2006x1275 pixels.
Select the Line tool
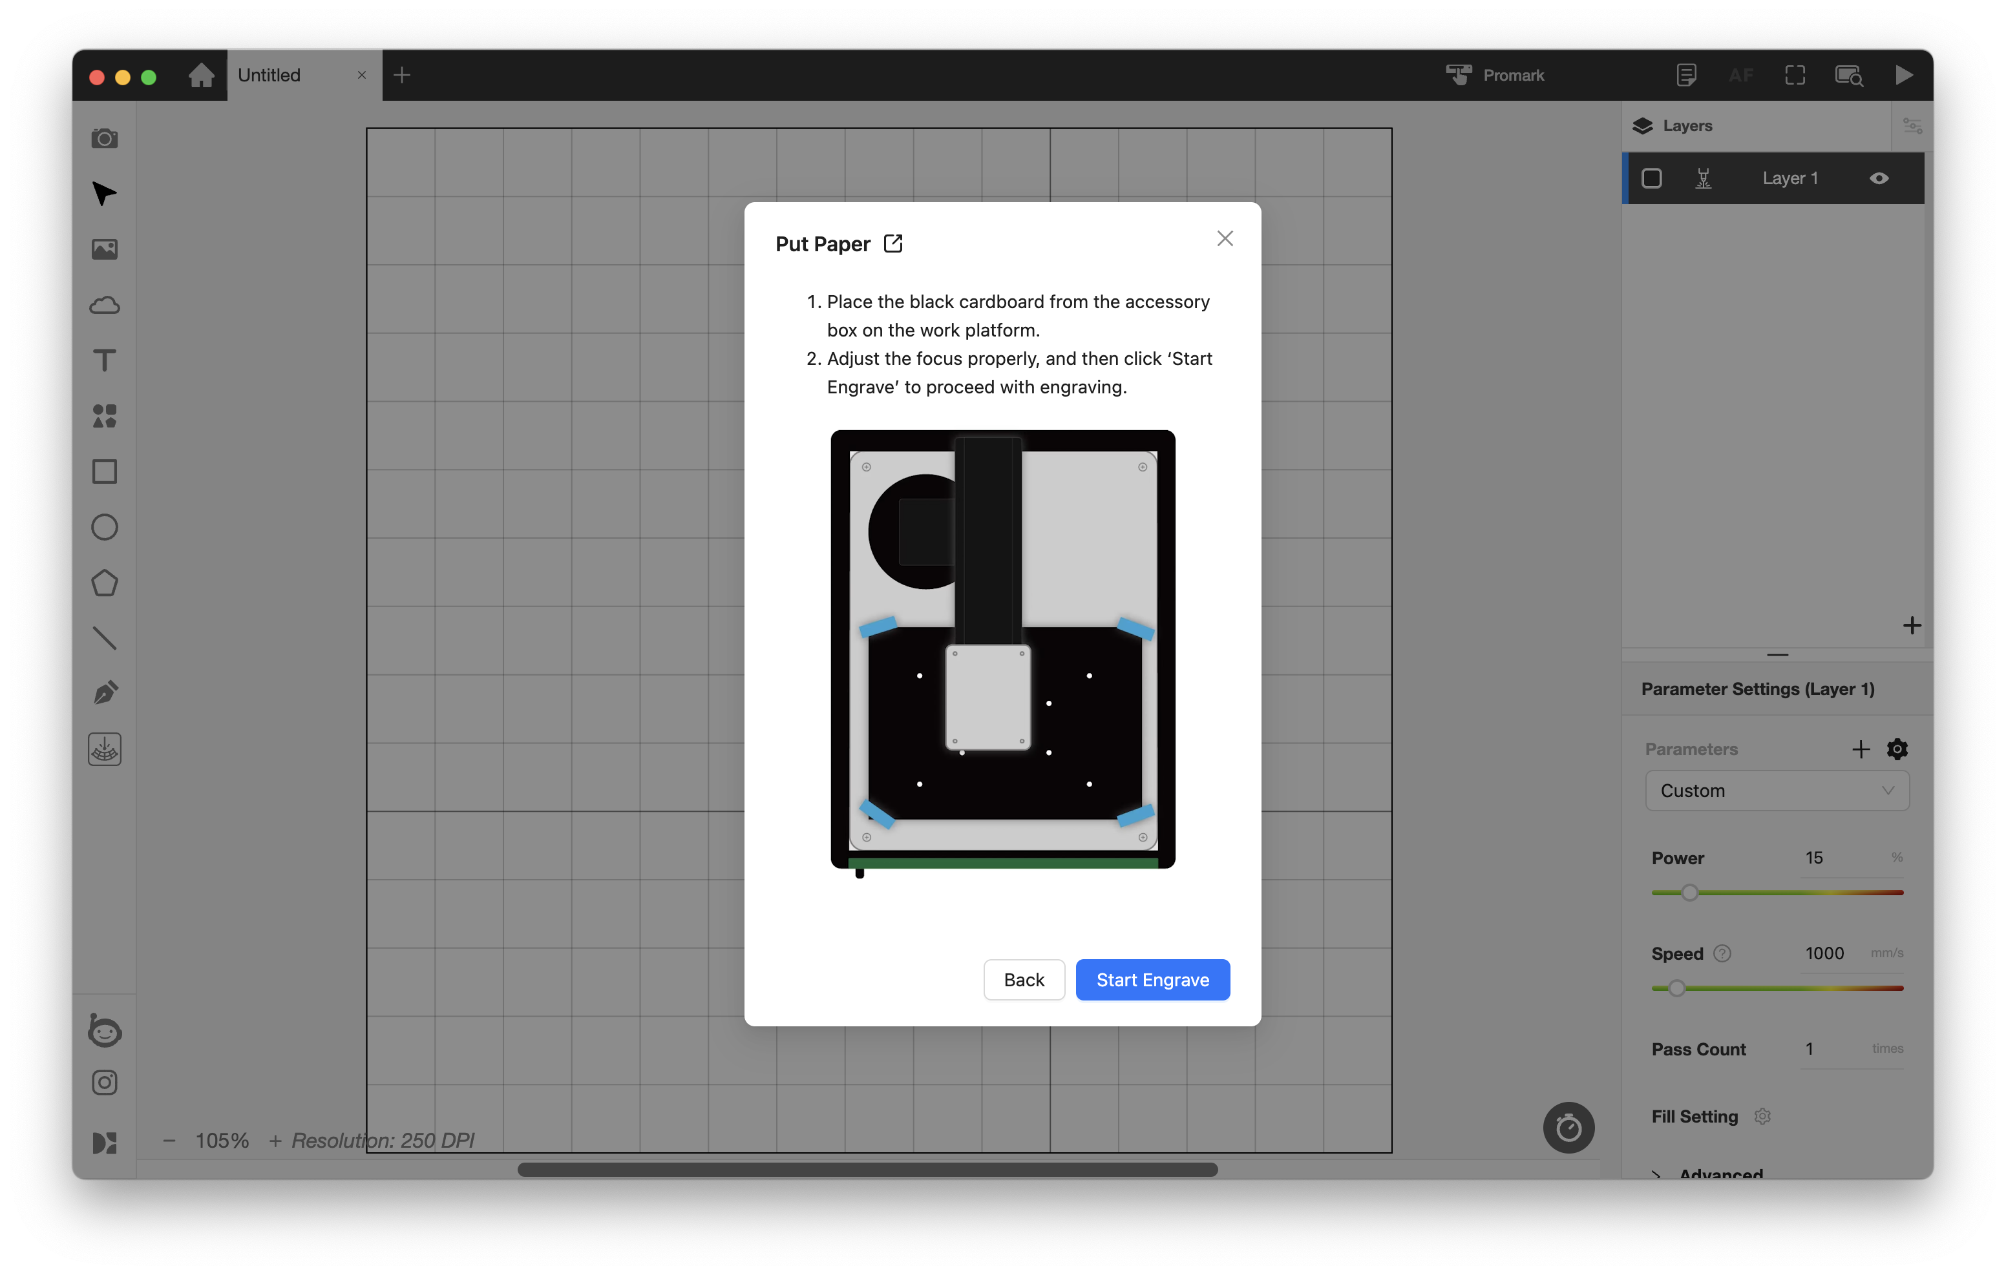(x=104, y=638)
